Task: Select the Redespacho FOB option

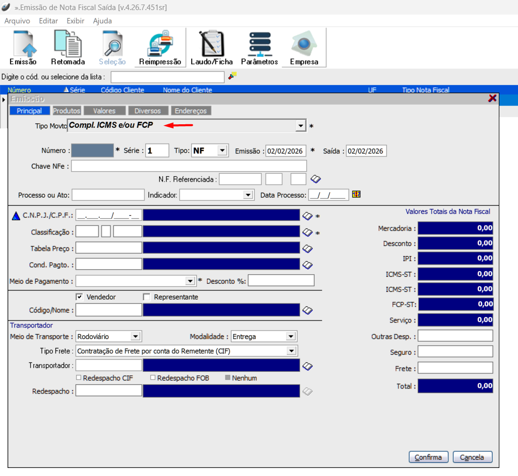Action: [x=153, y=378]
